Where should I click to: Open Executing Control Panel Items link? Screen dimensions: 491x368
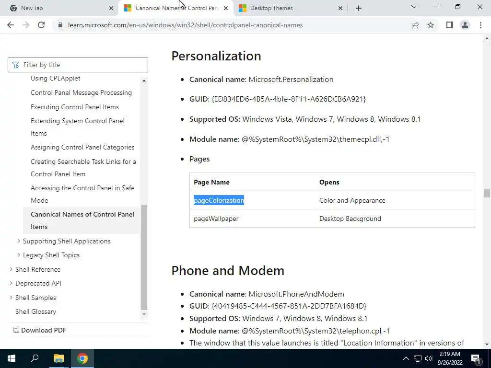(x=74, y=107)
